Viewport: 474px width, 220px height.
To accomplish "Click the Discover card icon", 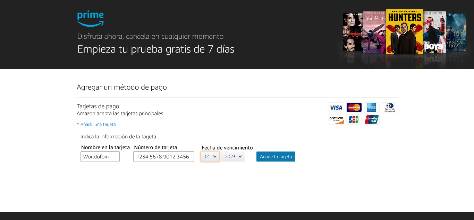I will pyautogui.click(x=336, y=119).
